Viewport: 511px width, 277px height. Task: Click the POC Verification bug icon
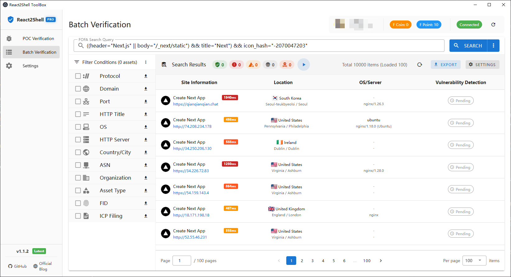click(9, 38)
